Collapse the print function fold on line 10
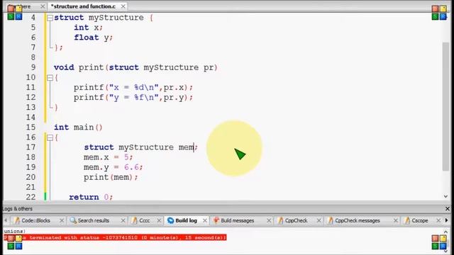 click(x=50, y=78)
